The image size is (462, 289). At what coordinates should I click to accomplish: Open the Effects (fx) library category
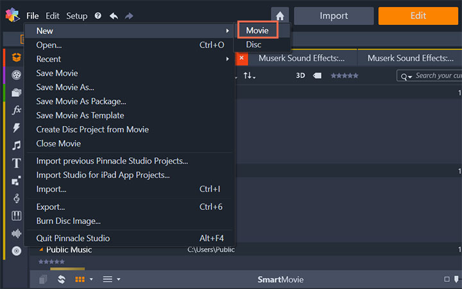point(17,110)
